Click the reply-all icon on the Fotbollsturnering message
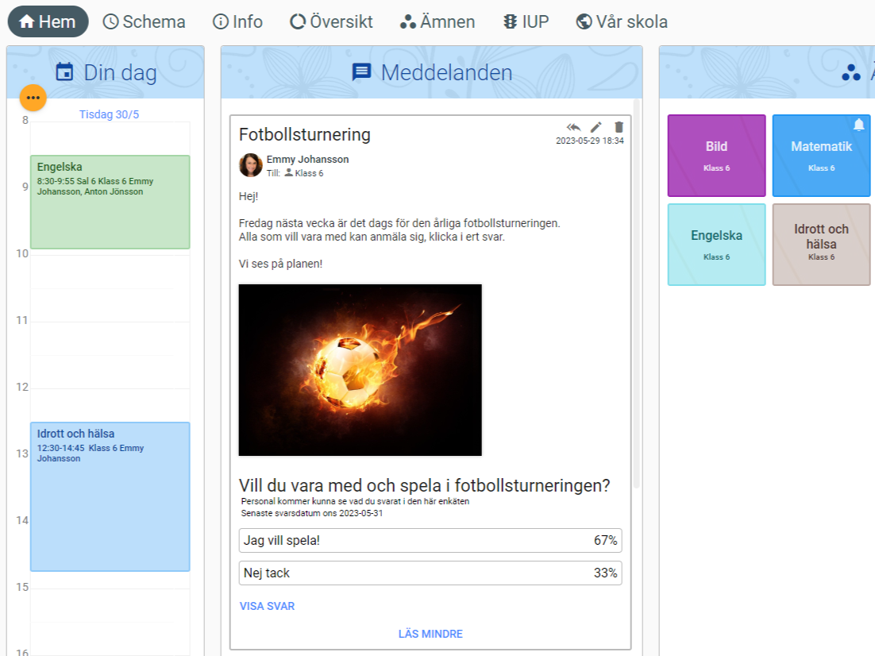Screen dimensions: 875x656 [573, 127]
